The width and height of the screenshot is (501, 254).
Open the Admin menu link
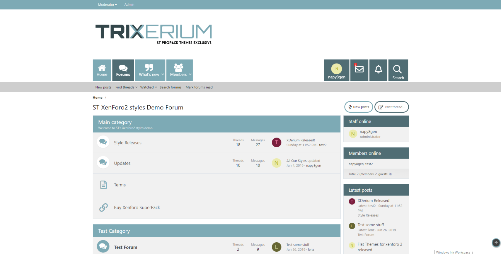click(x=129, y=5)
